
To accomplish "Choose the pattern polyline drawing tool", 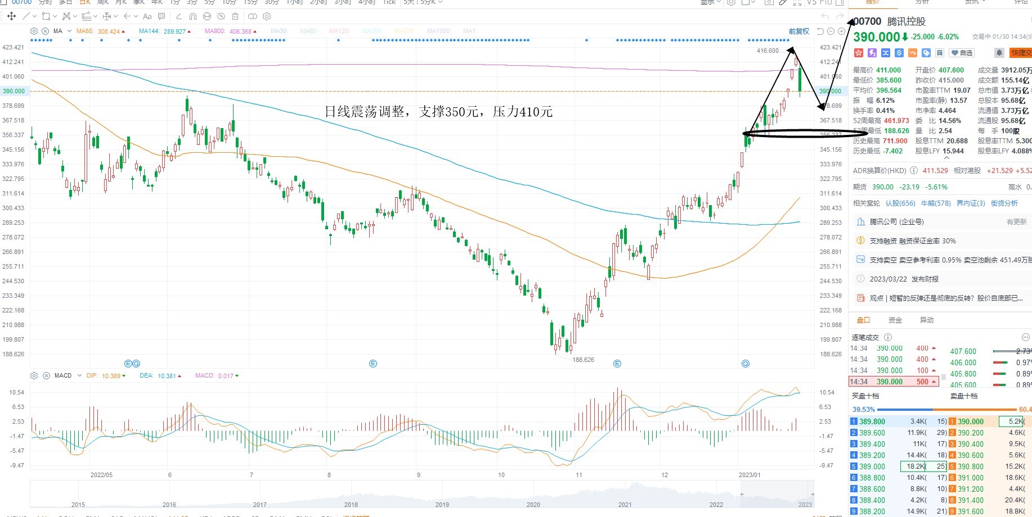I will (66, 16).
